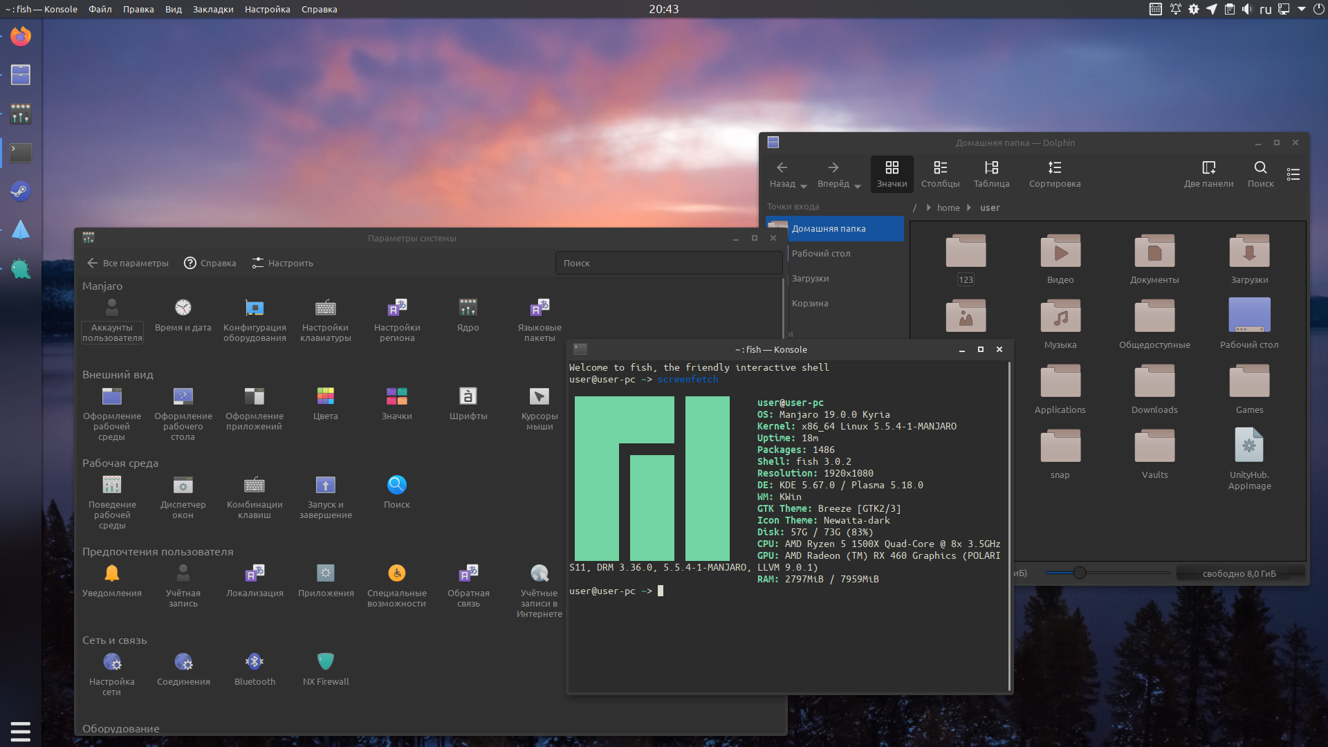This screenshot has height=747, width=1328.
Task: Open Языковые пакеты module
Action: (x=539, y=320)
